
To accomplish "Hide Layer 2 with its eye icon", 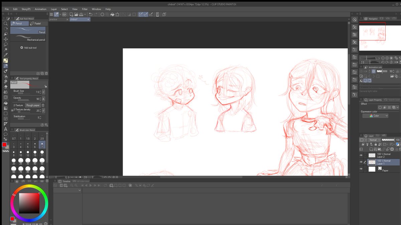I will (361, 155).
